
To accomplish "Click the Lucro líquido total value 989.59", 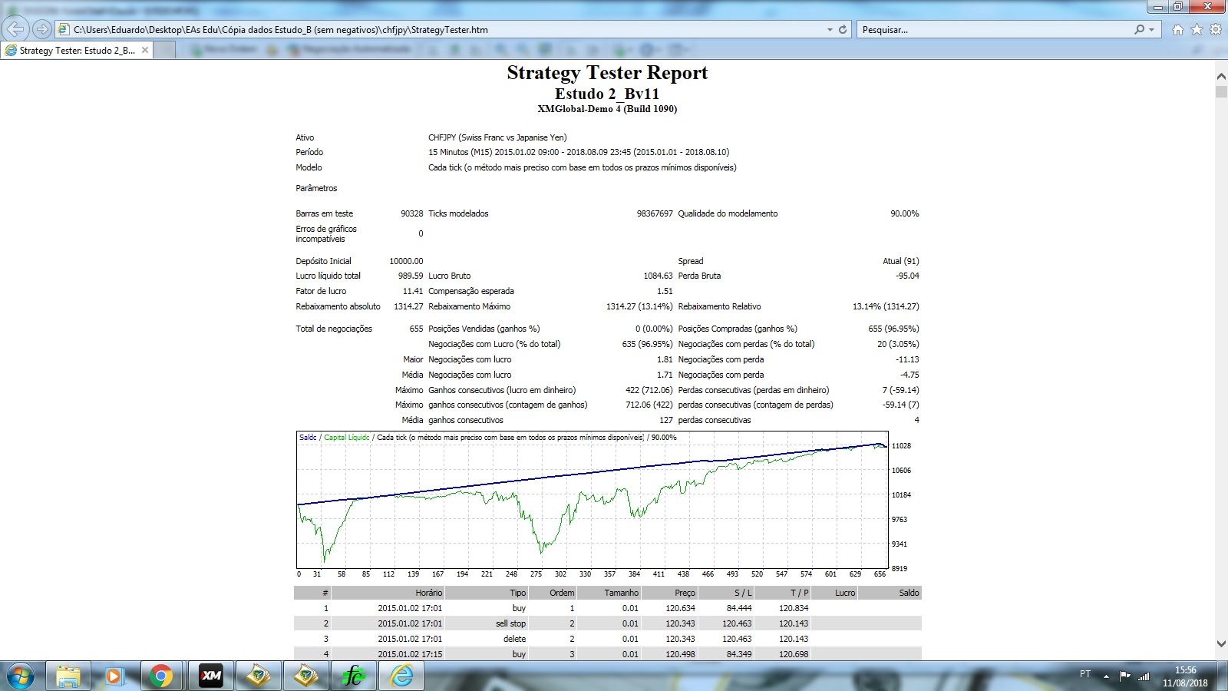I will click(x=411, y=276).
